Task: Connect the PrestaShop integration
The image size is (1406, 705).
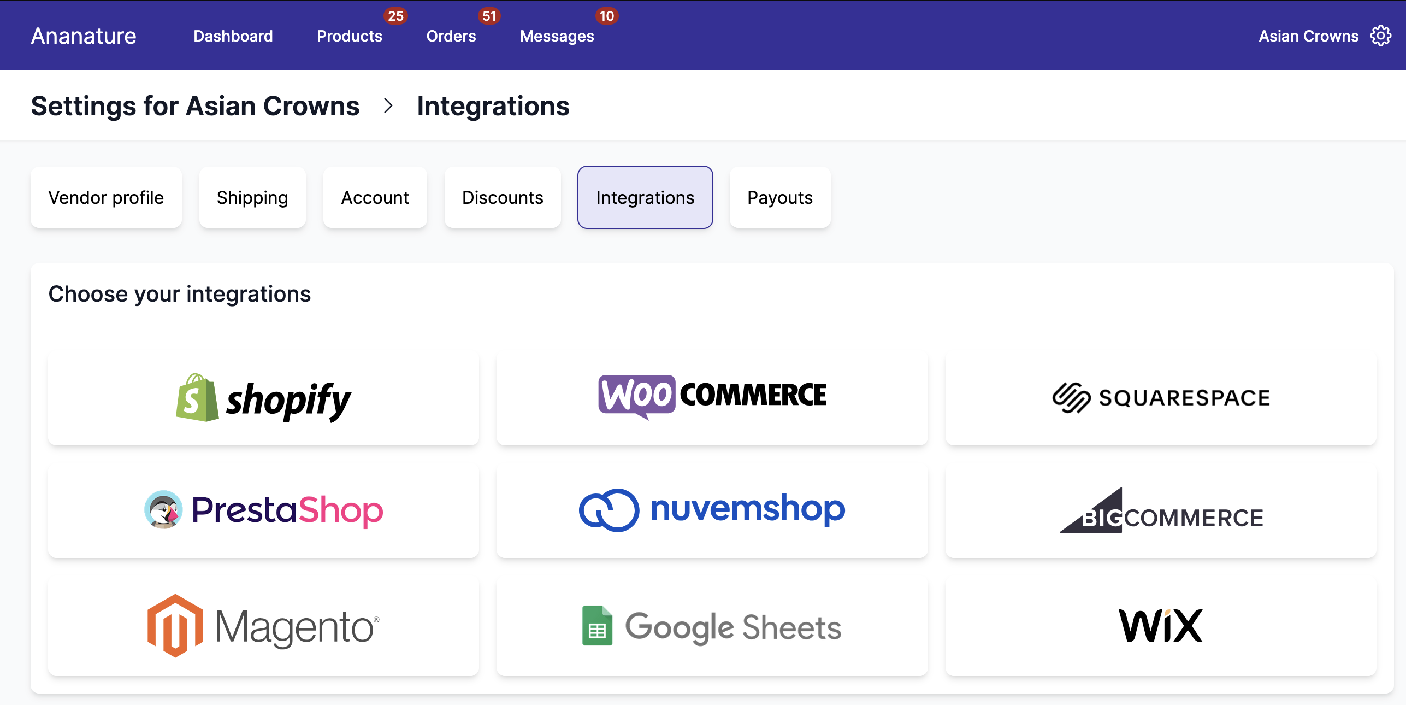Action: point(263,510)
